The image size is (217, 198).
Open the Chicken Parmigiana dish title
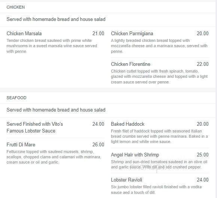(132, 34)
